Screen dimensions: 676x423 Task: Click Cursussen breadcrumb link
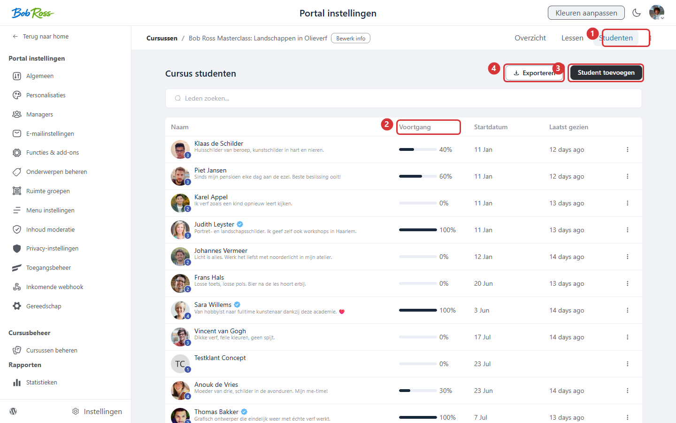(162, 38)
